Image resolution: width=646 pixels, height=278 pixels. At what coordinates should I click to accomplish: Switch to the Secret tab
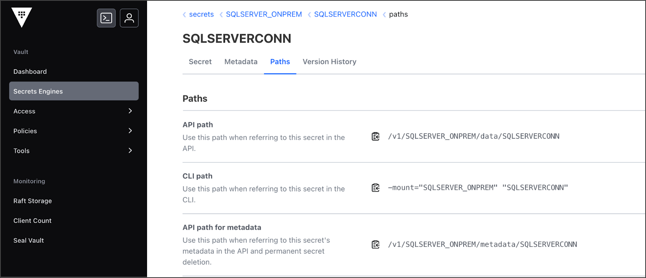(200, 62)
